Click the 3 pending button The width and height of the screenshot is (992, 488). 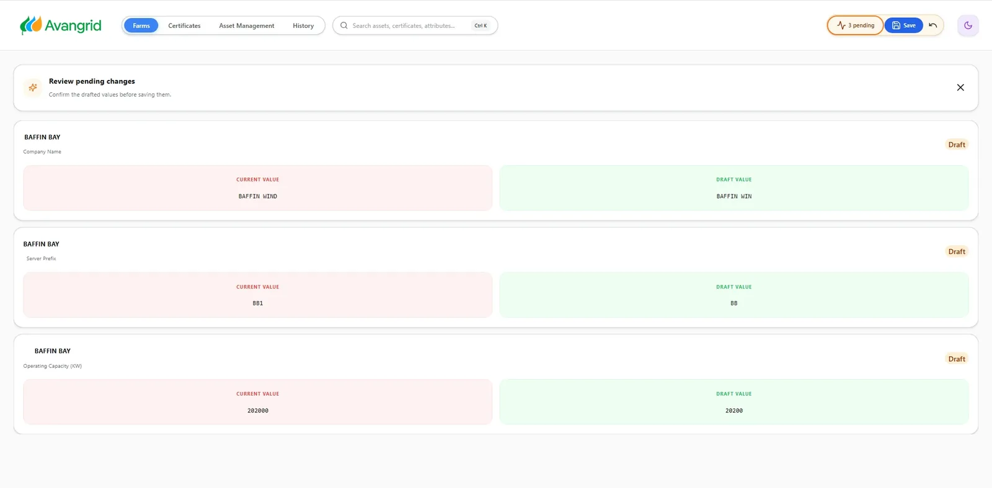point(855,25)
